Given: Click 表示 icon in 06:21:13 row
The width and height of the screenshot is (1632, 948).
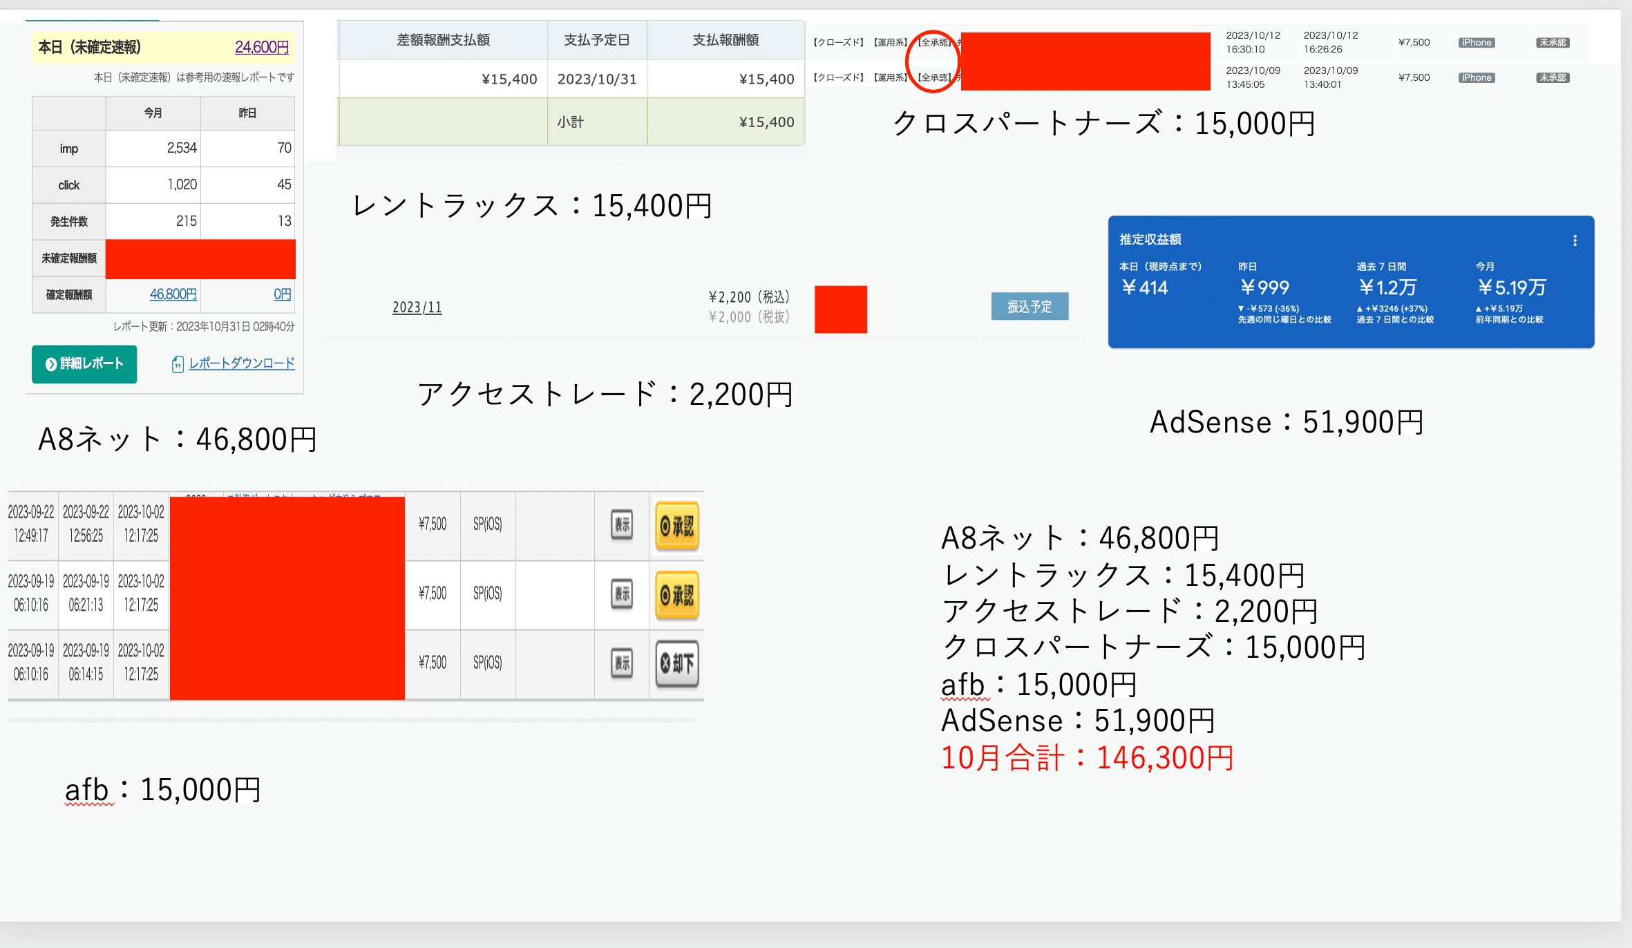Looking at the screenshot, I should point(622,594).
